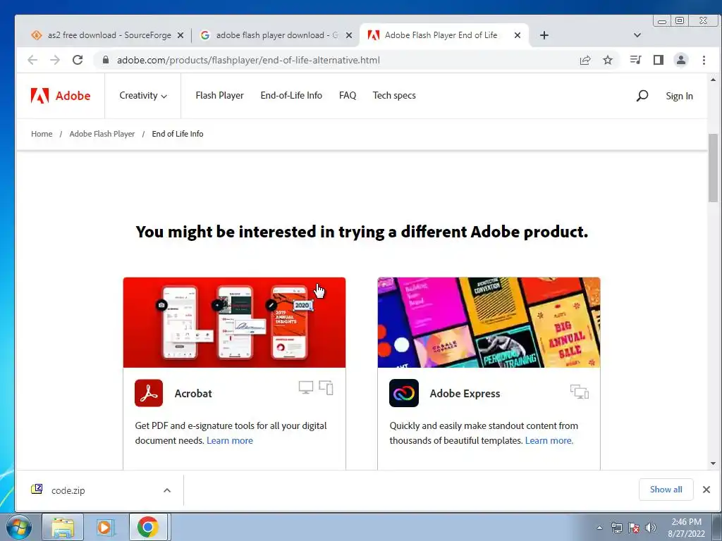Viewport: 722px width, 541px height.
Task: Go back with the back arrow
Action: [x=32, y=60]
